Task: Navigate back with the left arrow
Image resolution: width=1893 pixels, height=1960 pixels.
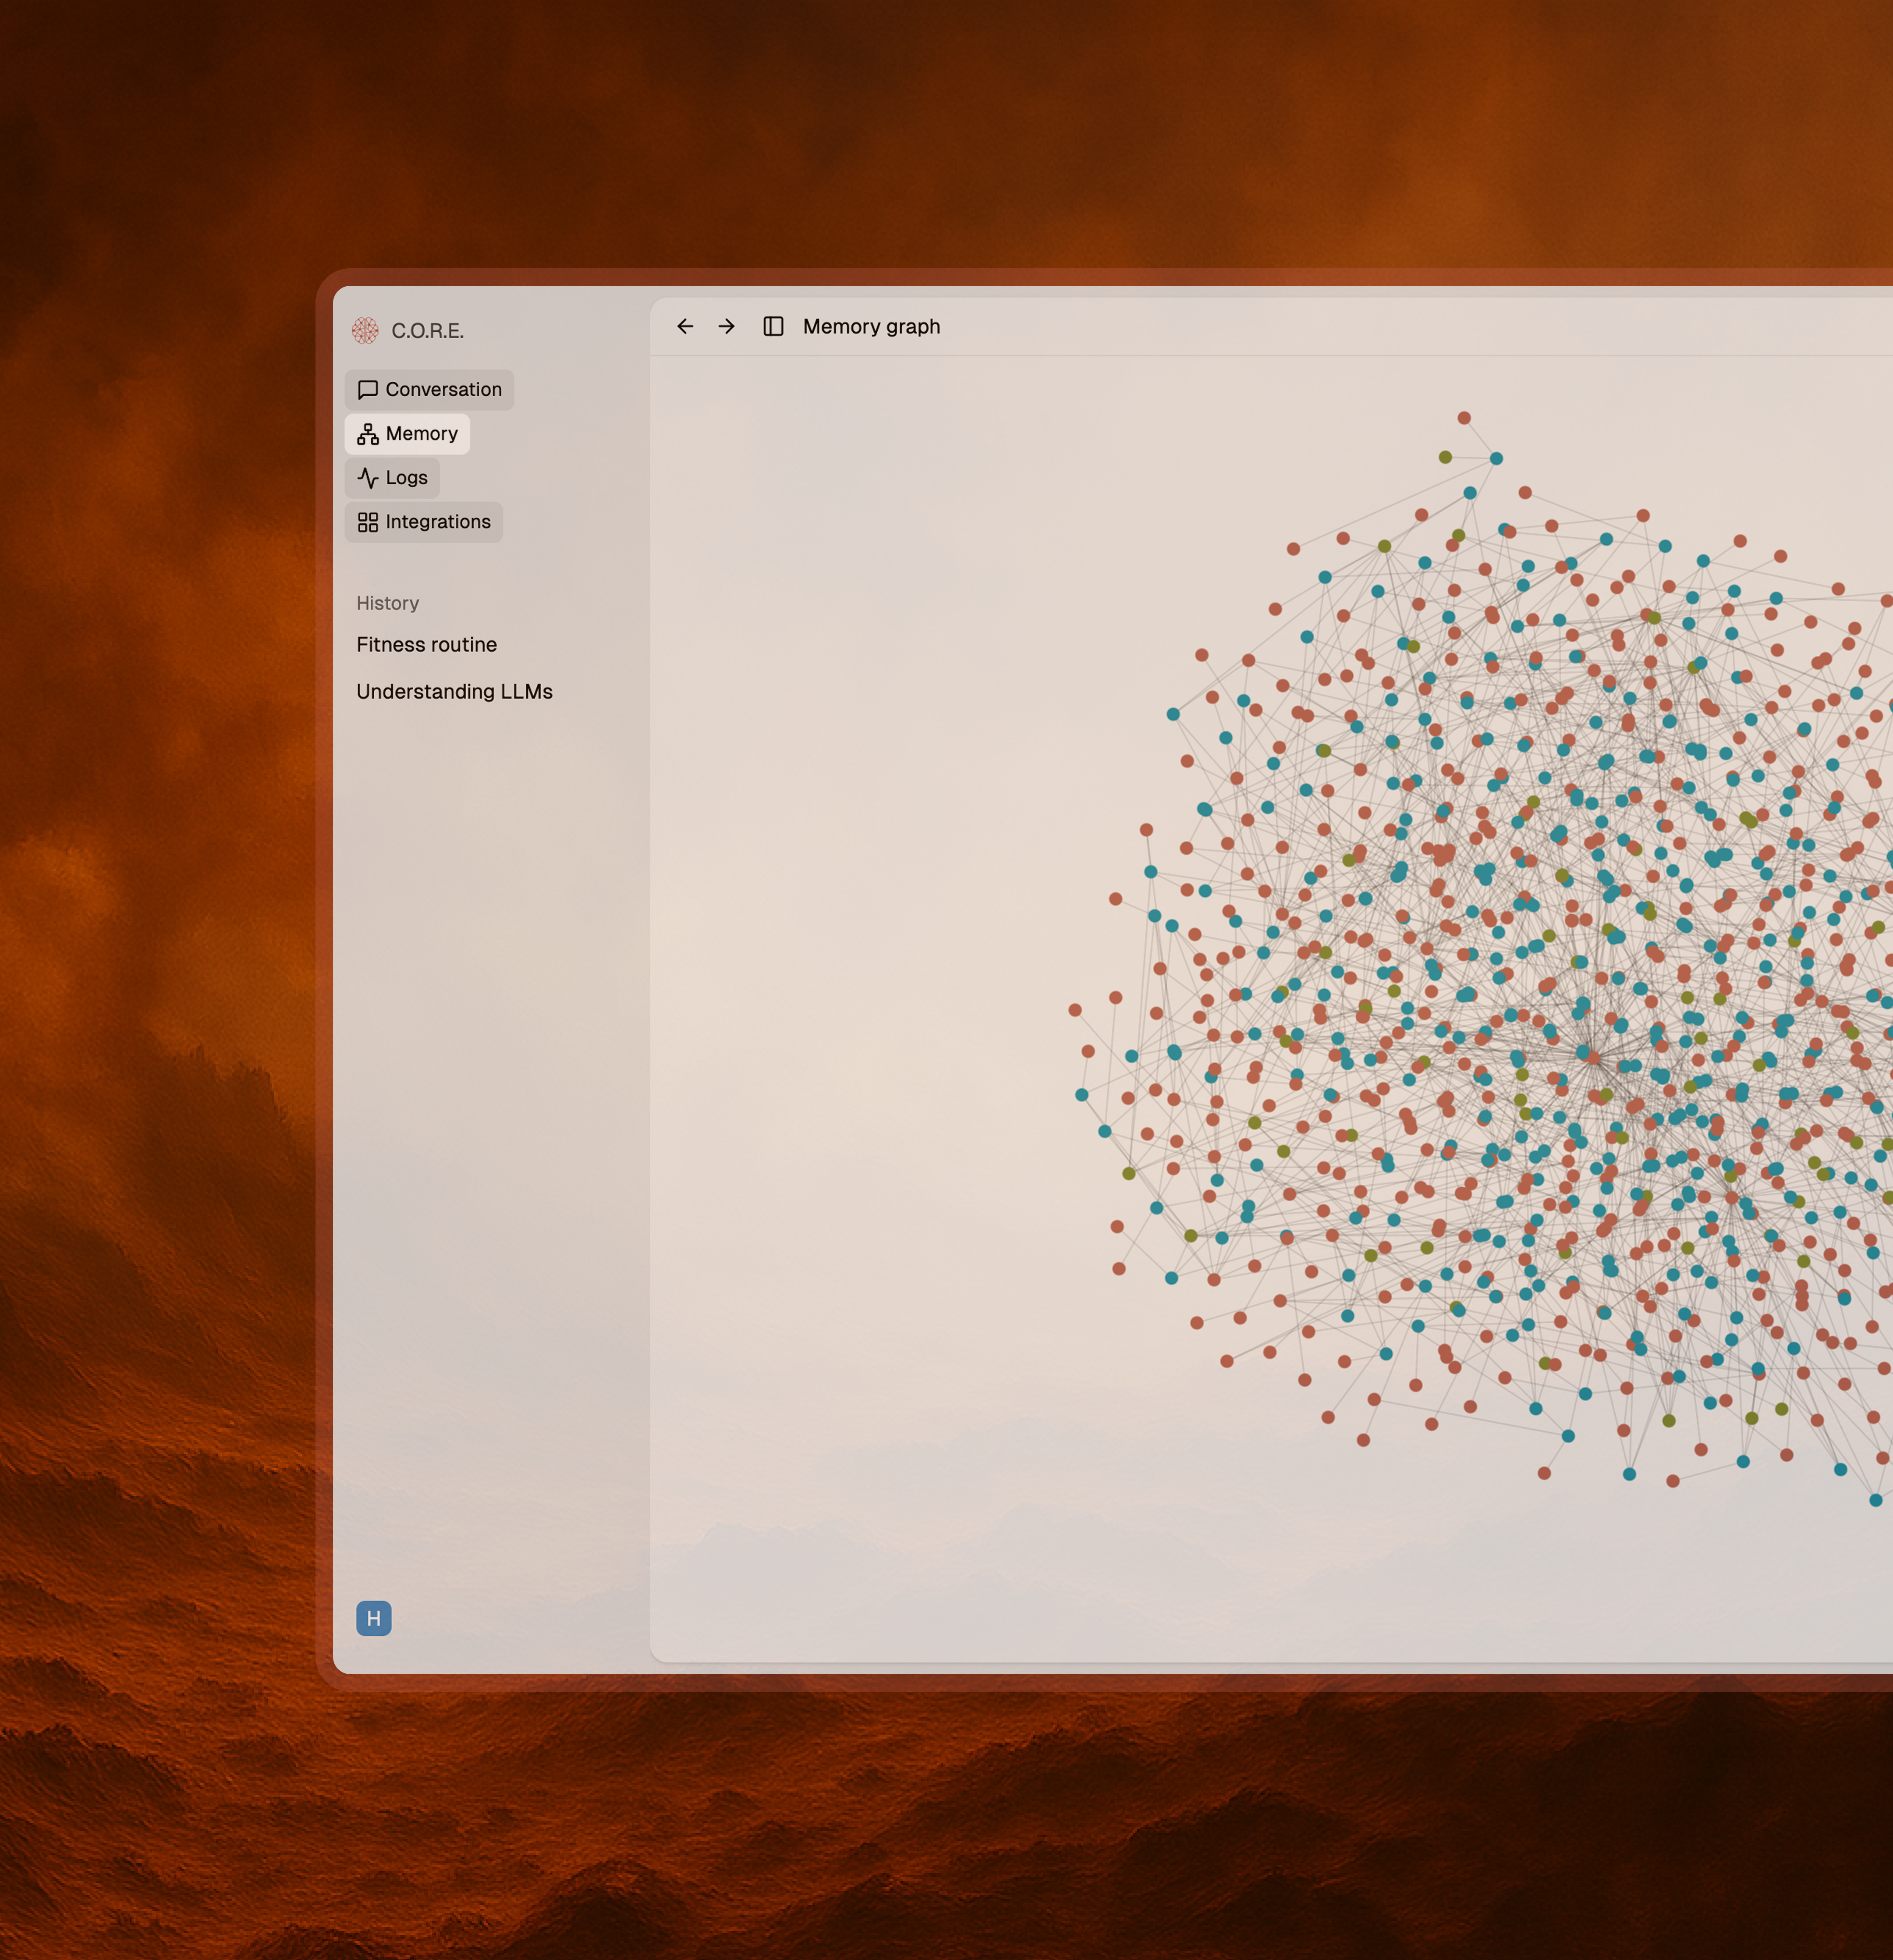Action: pyautogui.click(x=685, y=326)
